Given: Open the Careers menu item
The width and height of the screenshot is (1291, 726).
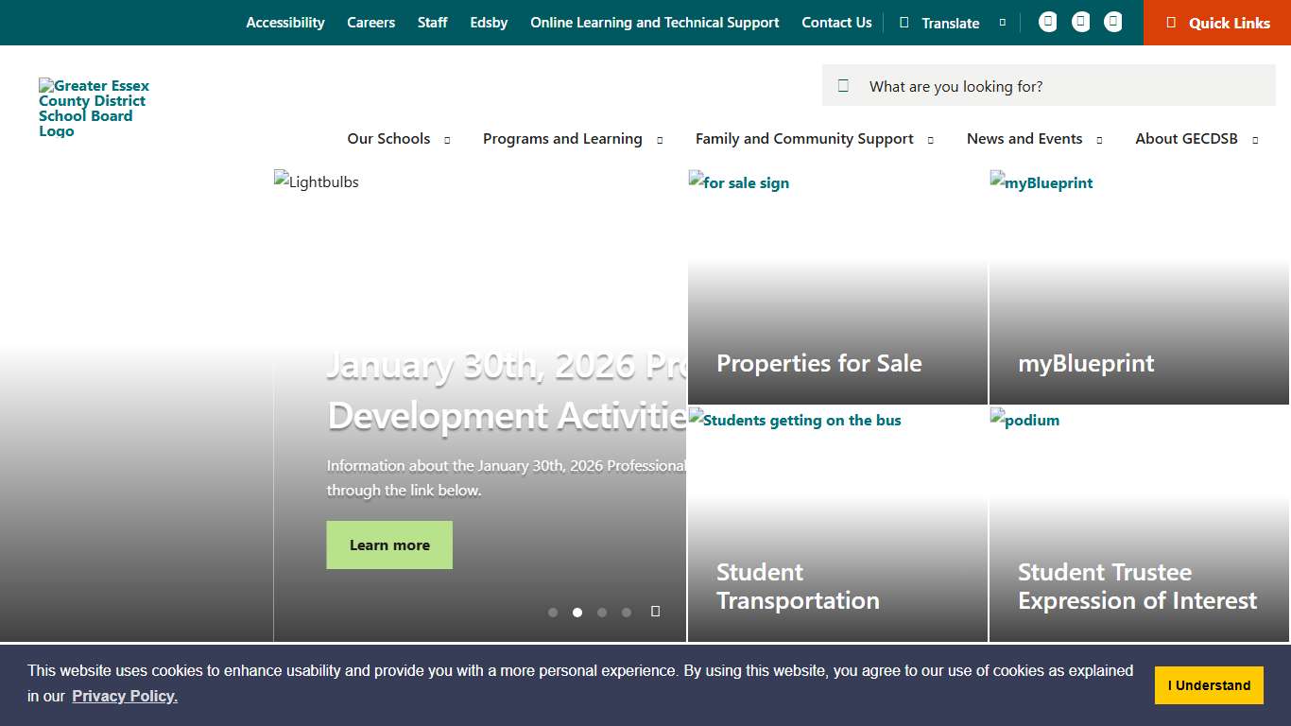Looking at the screenshot, I should coord(370,22).
